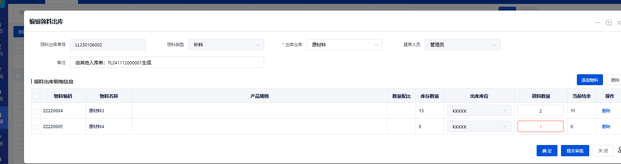Expand the 出库仓库 dropdown showing 原材料
The height and width of the screenshot is (164, 621).
[344, 45]
